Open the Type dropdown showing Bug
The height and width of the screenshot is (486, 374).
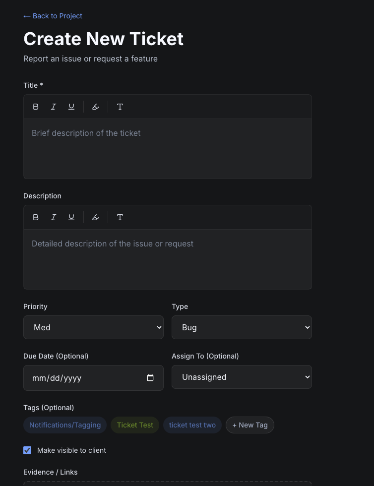pyautogui.click(x=242, y=327)
